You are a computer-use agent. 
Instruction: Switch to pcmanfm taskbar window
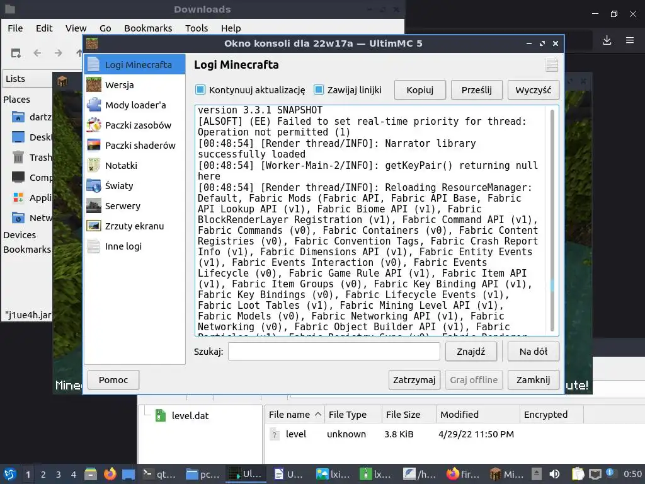[x=203, y=474]
